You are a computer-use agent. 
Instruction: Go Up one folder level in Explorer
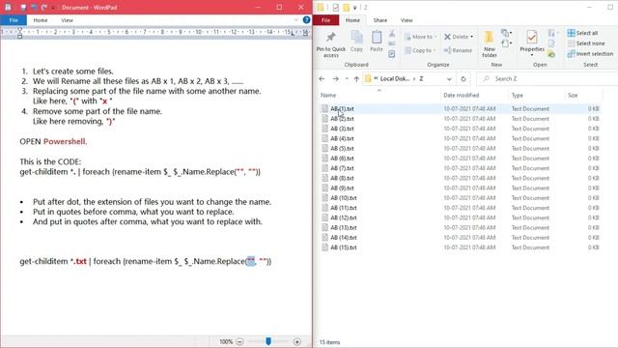pos(356,79)
